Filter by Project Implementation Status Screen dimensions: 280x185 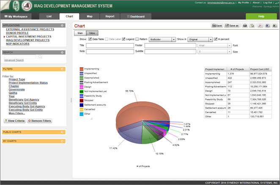tap(28, 83)
